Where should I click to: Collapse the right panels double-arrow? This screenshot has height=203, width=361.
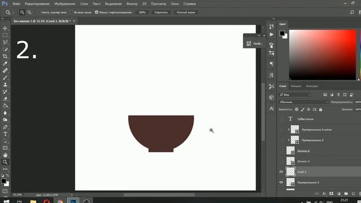coord(274,19)
